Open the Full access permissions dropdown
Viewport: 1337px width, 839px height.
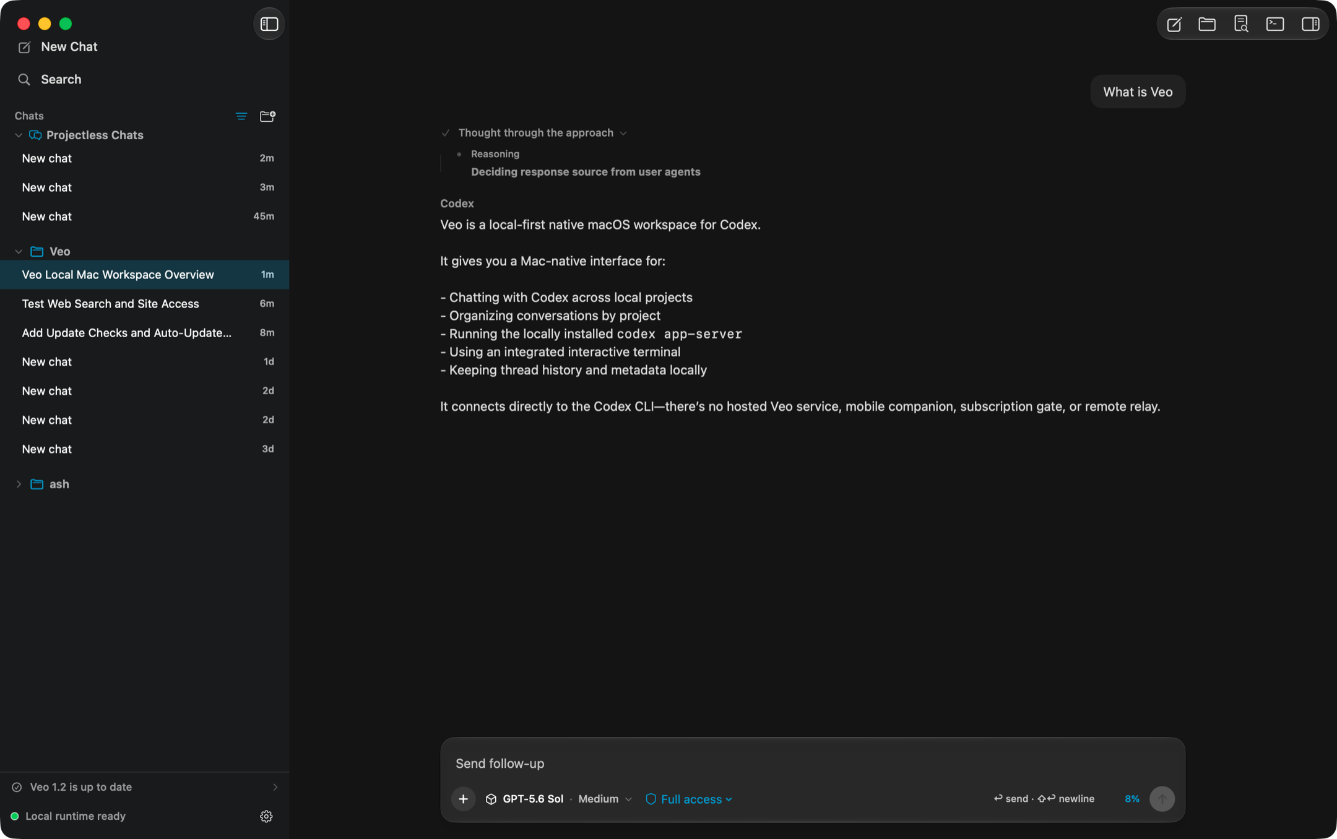tap(689, 799)
